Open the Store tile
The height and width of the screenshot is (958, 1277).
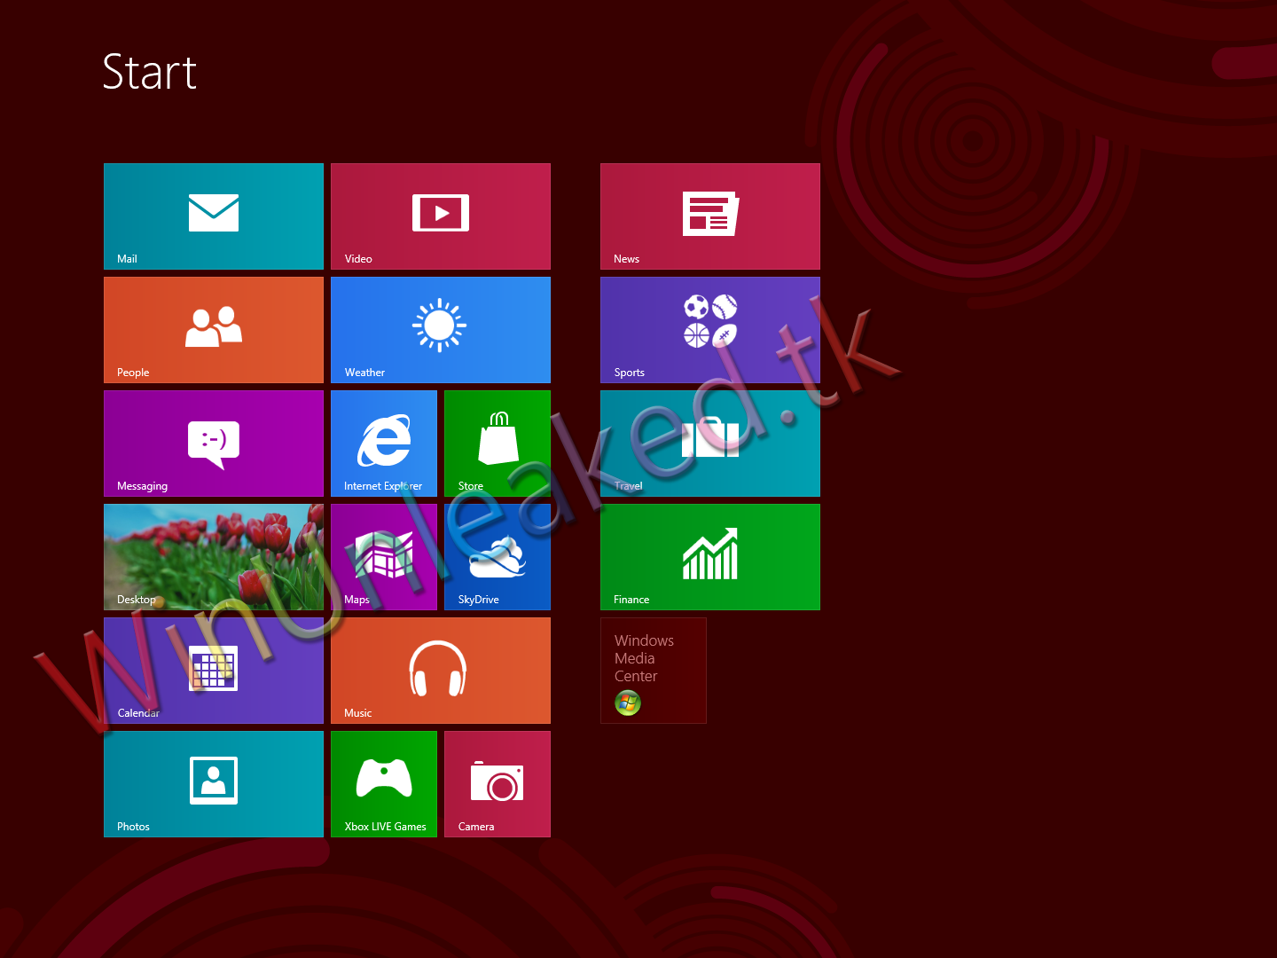497,444
